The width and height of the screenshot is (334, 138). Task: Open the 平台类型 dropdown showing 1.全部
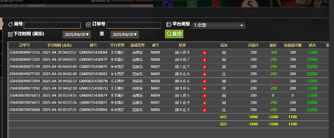(x=218, y=25)
